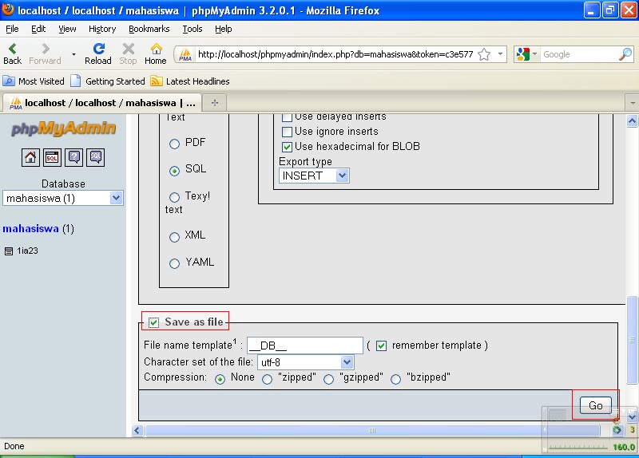Select "zipped" compression option
Image resolution: width=639 pixels, height=458 pixels.
click(268, 380)
